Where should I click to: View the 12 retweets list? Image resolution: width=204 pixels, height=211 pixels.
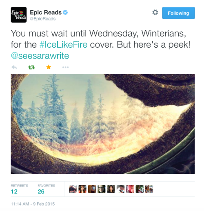[19, 189]
